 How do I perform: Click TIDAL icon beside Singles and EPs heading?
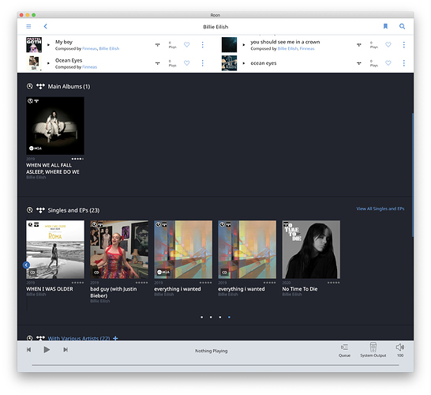(x=40, y=210)
